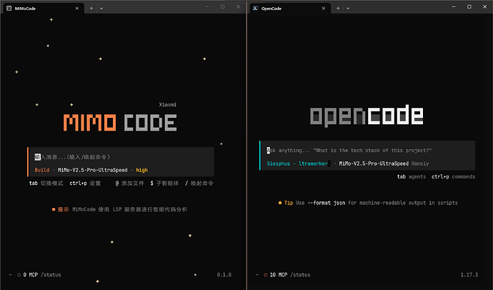Click the 'ltraworker' agent label
The height and width of the screenshot is (290, 493).
[313, 164]
